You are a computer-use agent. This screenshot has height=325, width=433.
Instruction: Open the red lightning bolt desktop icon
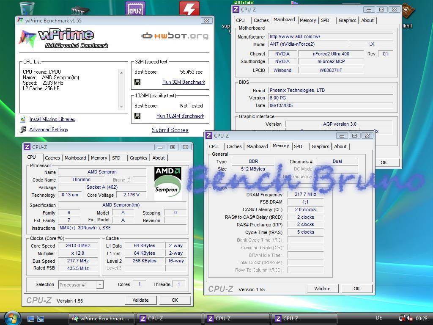tap(189, 8)
